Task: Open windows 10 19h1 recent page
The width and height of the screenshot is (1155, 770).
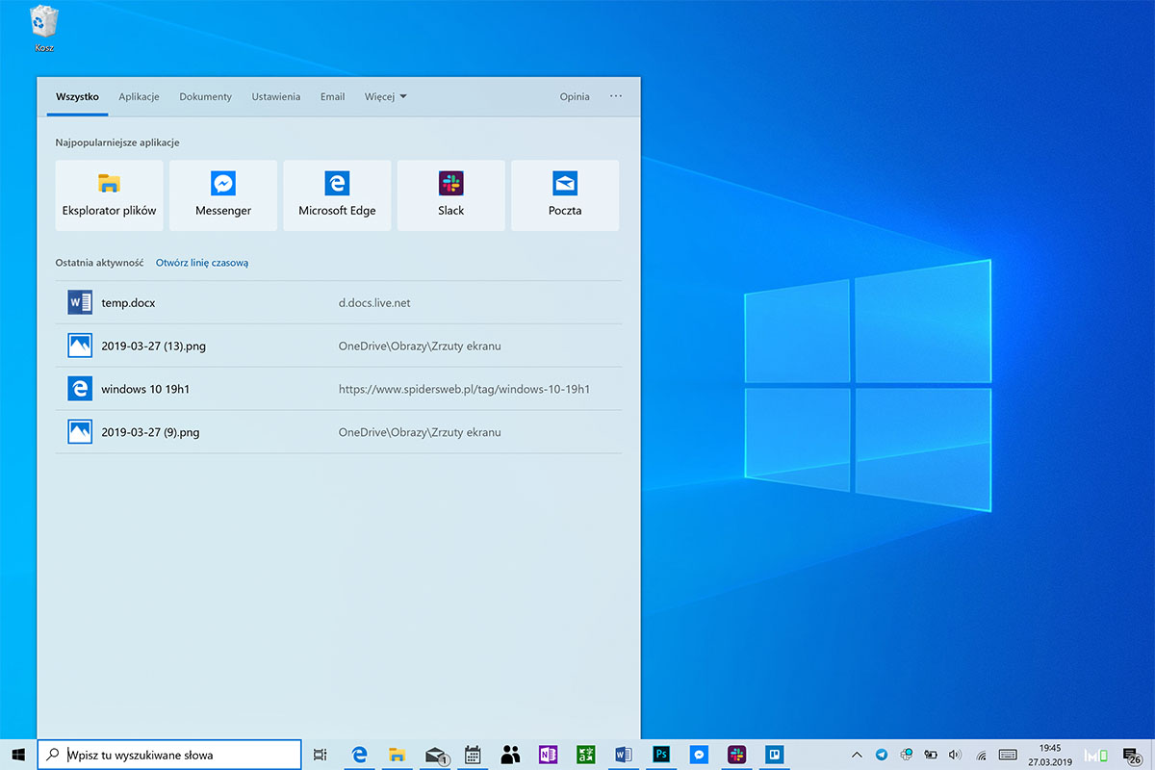Action: [x=338, y=389]
